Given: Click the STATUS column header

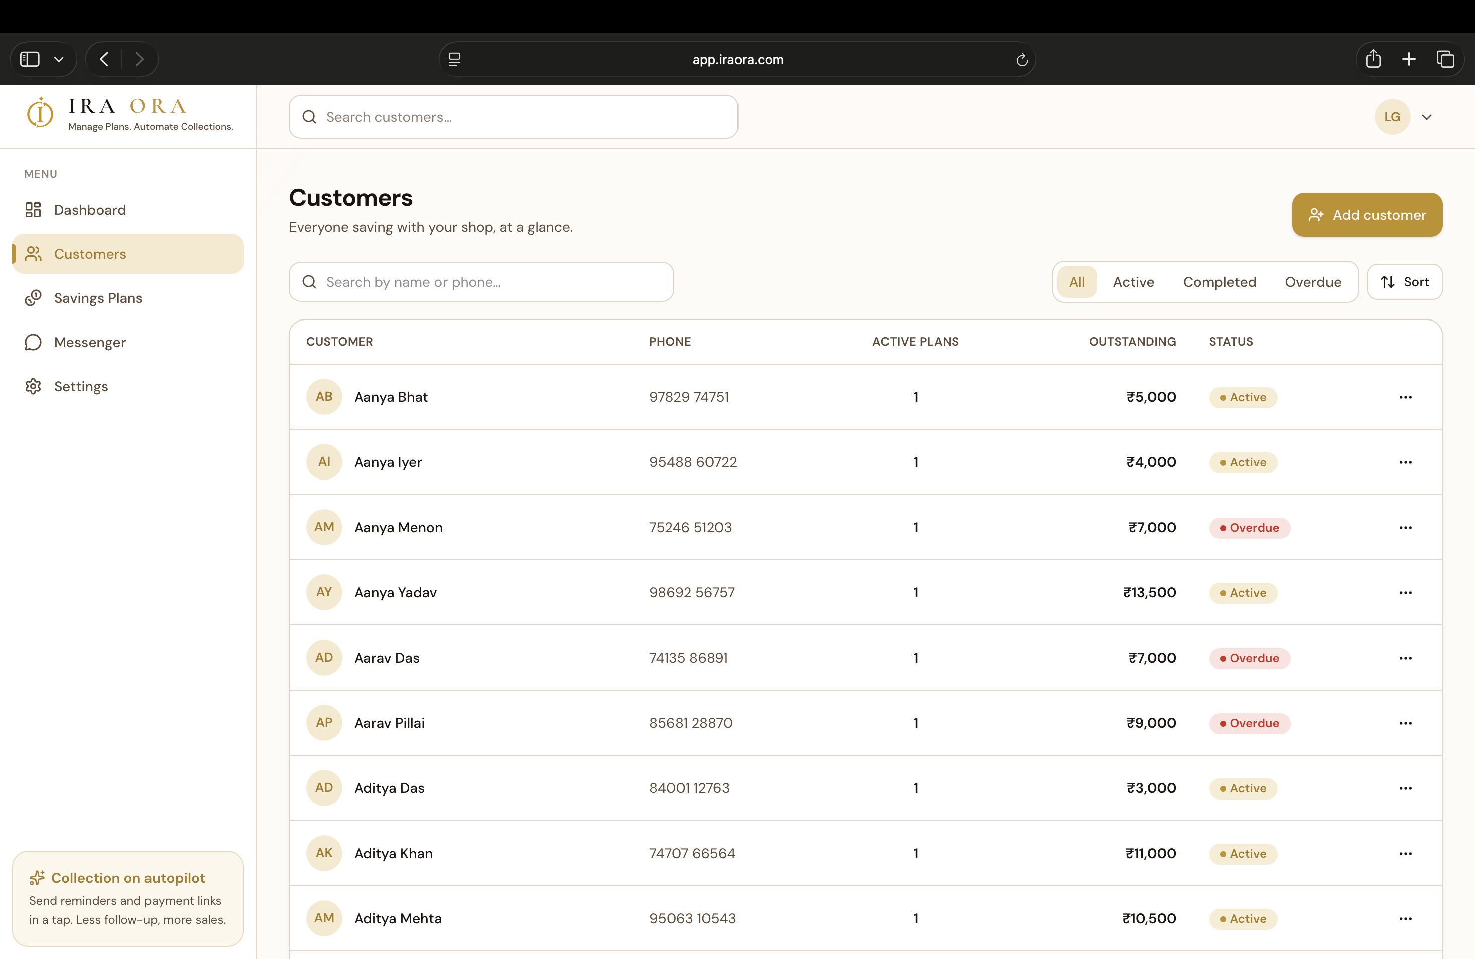Looking at the screenshot, I should 1231,342.
